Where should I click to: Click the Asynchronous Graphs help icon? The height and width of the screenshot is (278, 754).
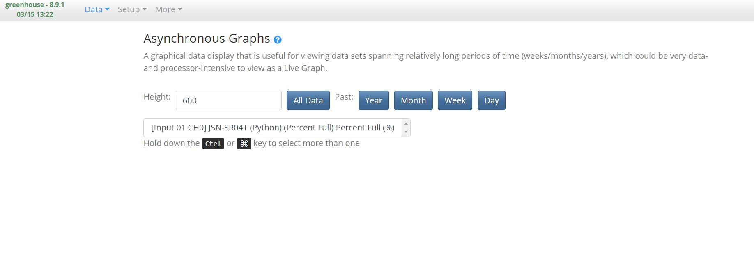(278, 39)
